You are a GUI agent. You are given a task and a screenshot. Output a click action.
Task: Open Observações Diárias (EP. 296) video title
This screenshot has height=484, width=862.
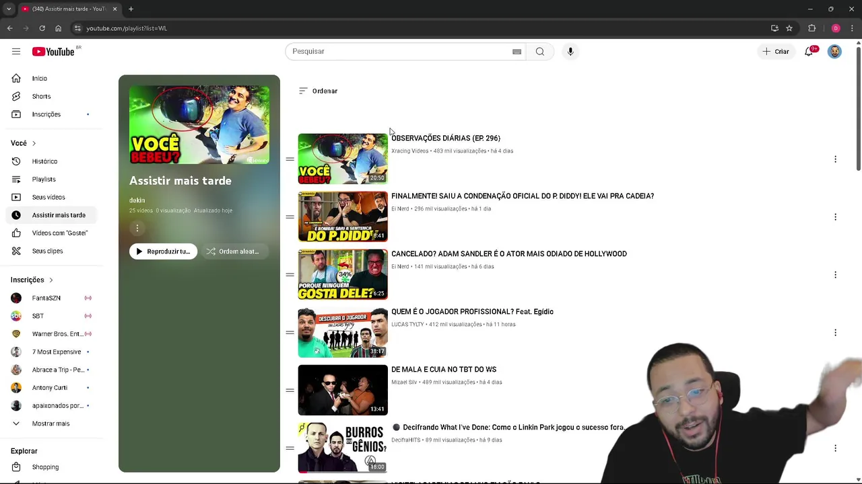tap(446, 138)
